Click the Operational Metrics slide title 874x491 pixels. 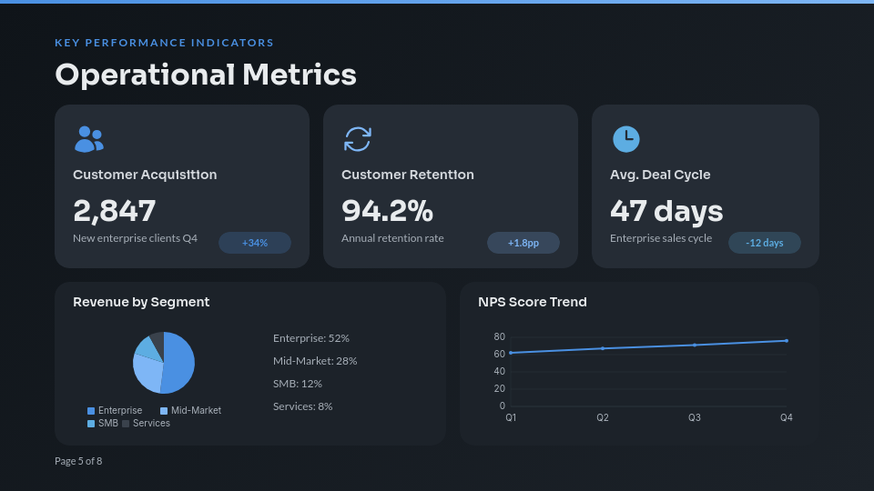[x=206, y=75]
